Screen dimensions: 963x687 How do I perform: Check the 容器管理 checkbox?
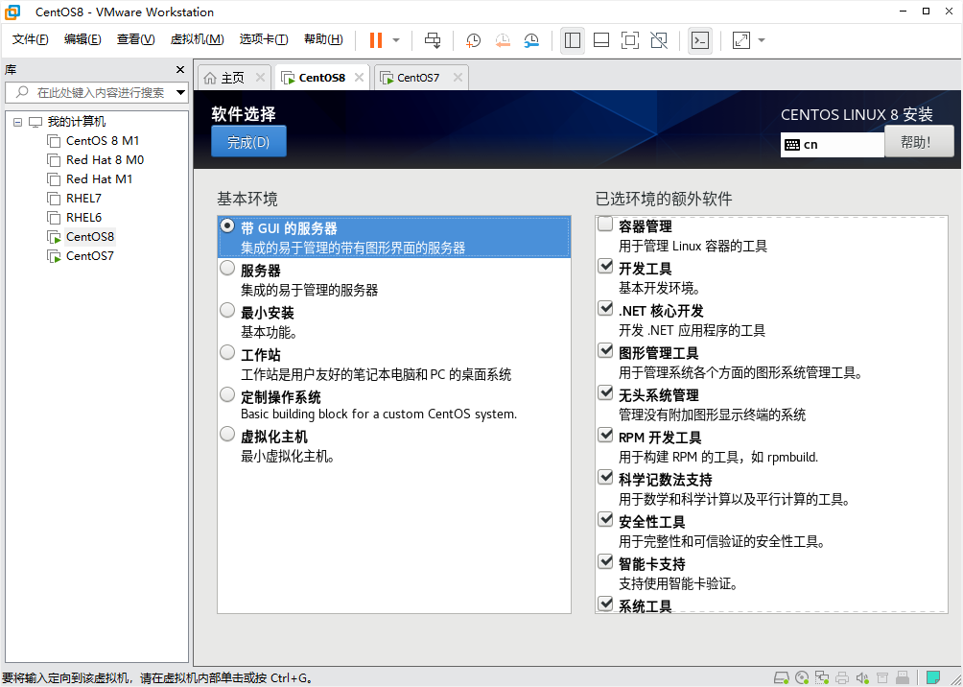click(605, 225)
